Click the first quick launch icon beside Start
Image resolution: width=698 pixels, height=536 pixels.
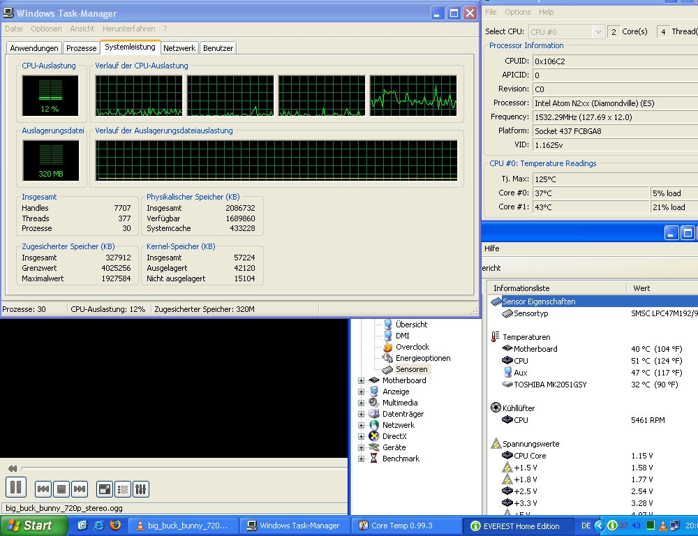pyautogui.click(x=82, y=526)
